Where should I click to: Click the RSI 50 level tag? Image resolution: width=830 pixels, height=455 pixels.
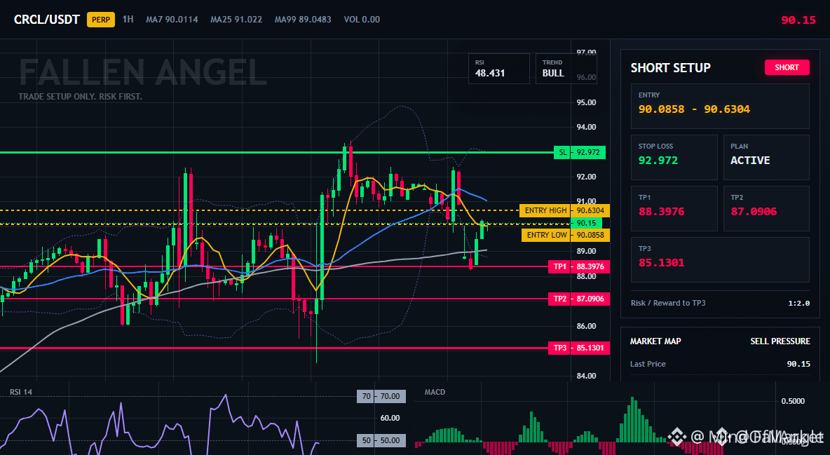(x=381, y=440)
